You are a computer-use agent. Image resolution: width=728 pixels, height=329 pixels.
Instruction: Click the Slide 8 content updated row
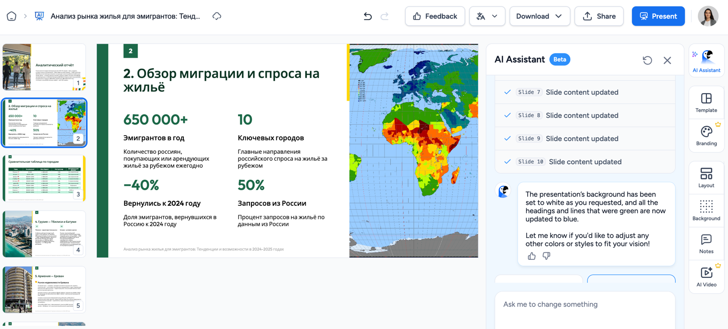coord(585,115)
